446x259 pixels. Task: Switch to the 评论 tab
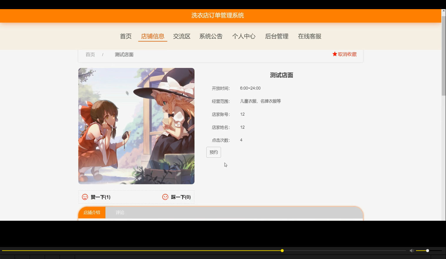tap(120, 212)
